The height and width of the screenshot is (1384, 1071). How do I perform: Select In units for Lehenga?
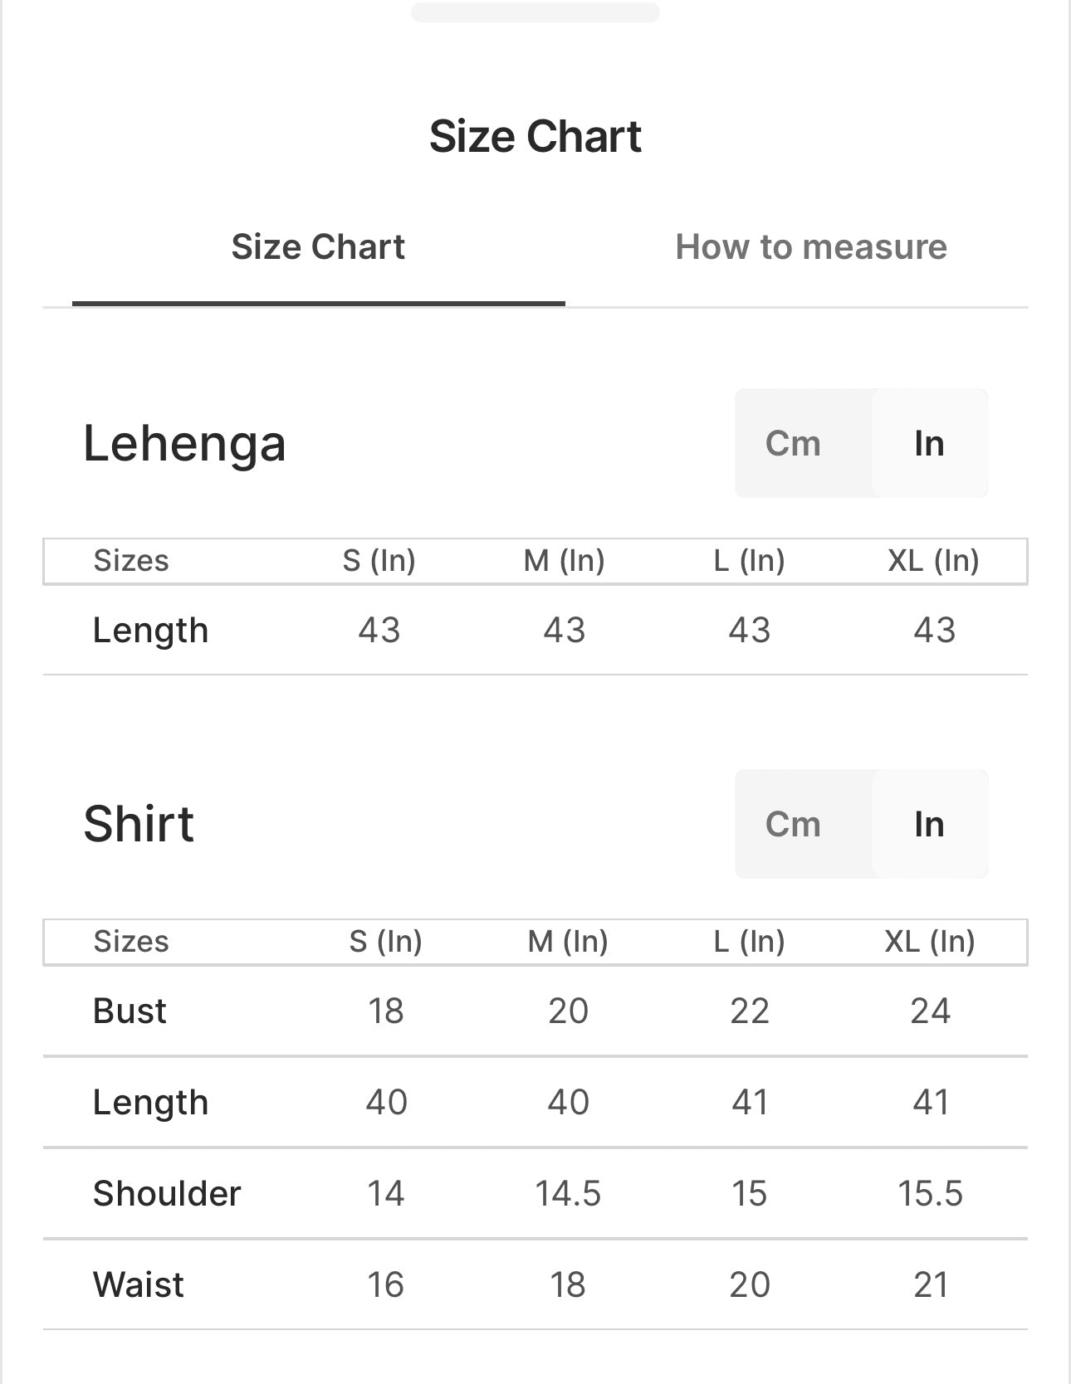929,443
